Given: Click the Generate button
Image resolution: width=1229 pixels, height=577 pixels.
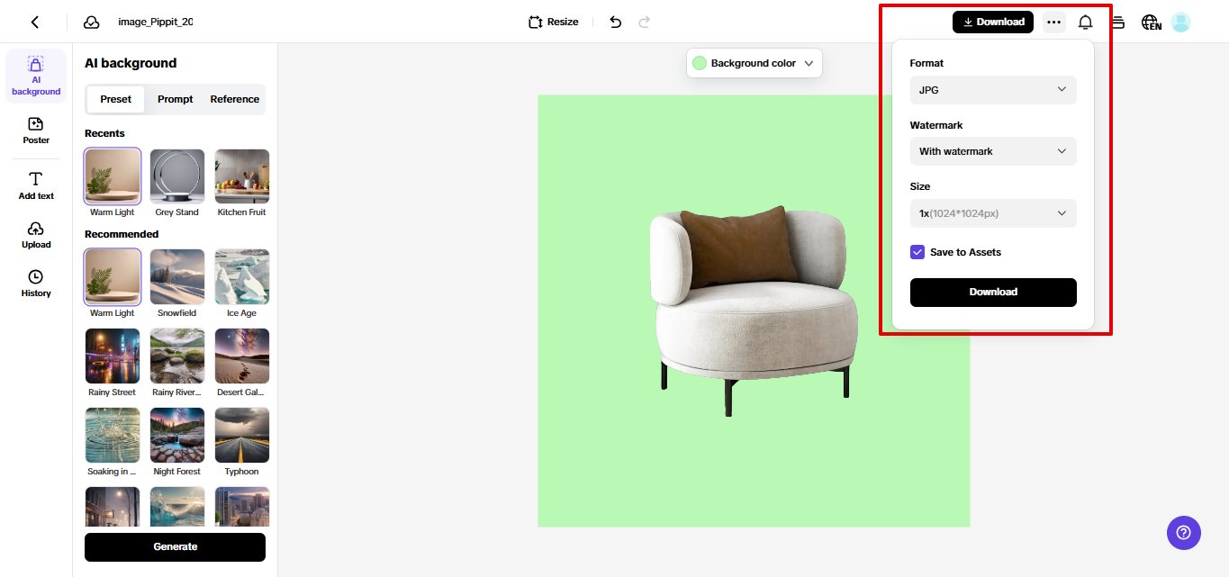Looking at the screenshot, I should click(175, 546).
